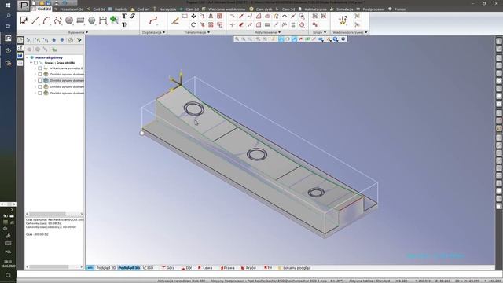
Task: Check the highlighted Obróbka zgrubna row checkbox
Action: pyautogui.click(x=40, y=80)
